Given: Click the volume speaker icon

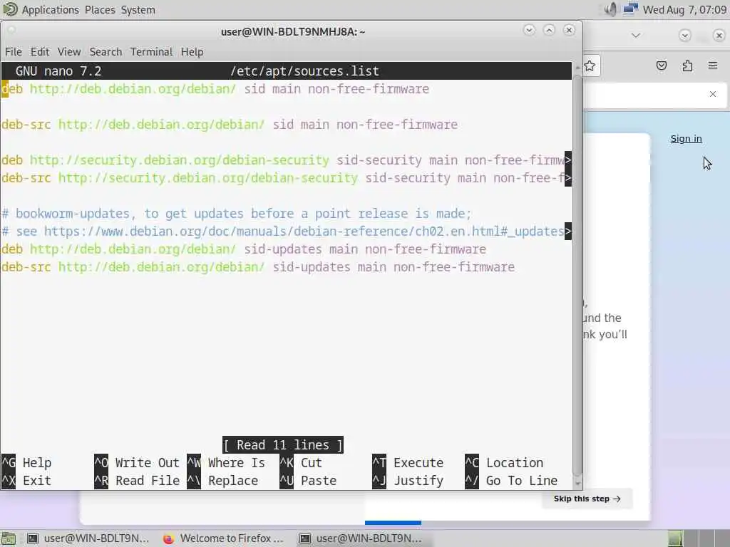Looking at the screenshot, I should pyautogui.click(x=610, y=9).
